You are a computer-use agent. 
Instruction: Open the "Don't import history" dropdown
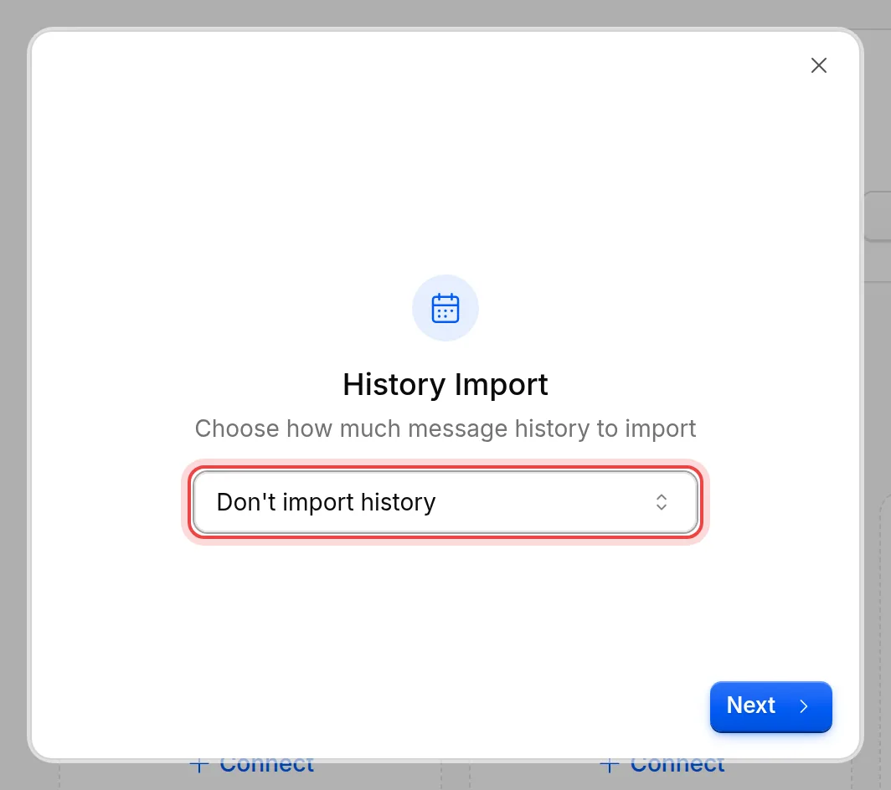pyautogui.click(x=445, y=502)
